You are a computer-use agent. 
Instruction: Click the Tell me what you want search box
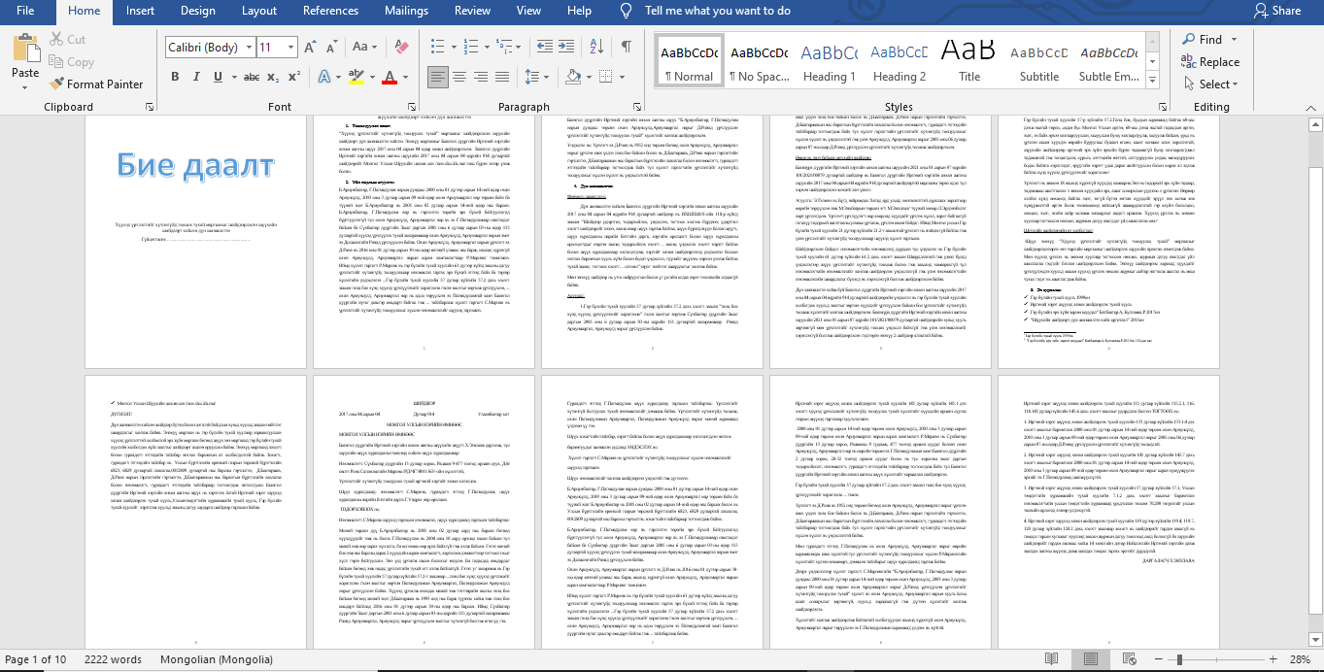pos(717,11)
